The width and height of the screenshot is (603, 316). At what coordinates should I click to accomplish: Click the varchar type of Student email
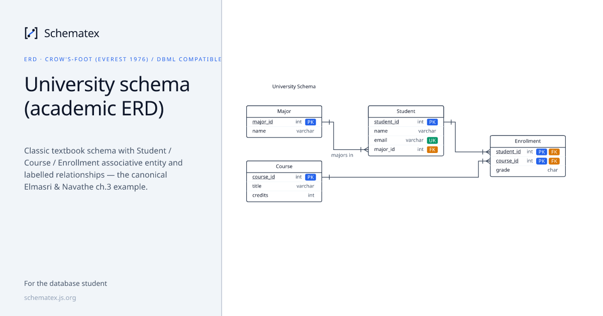415,140
